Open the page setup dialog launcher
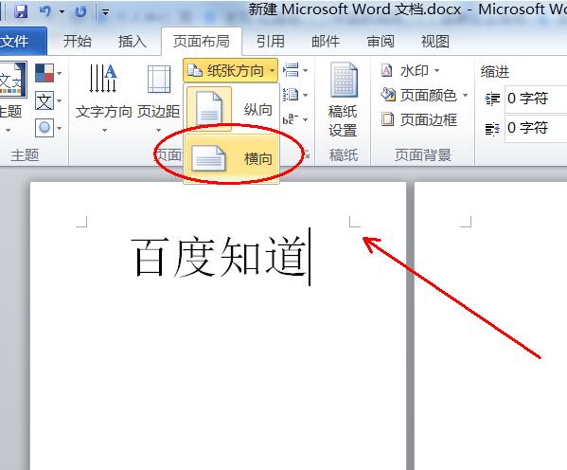This screenshot has width=567, height=470. 307,155
